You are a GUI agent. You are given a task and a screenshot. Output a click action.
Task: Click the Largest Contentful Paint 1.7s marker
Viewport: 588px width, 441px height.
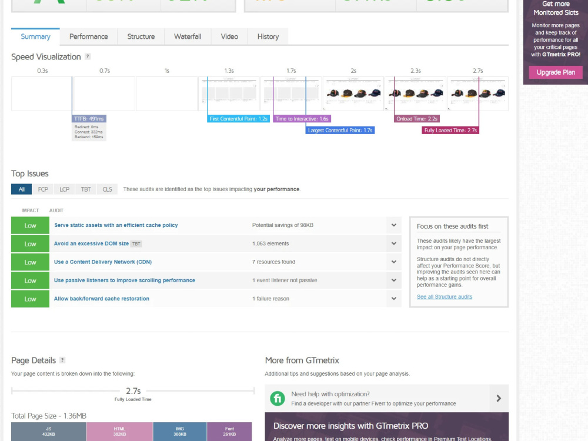(x=340, y=131)
